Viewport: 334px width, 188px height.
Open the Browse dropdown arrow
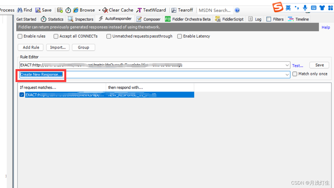pyautogui.click(x=99, y=10)
